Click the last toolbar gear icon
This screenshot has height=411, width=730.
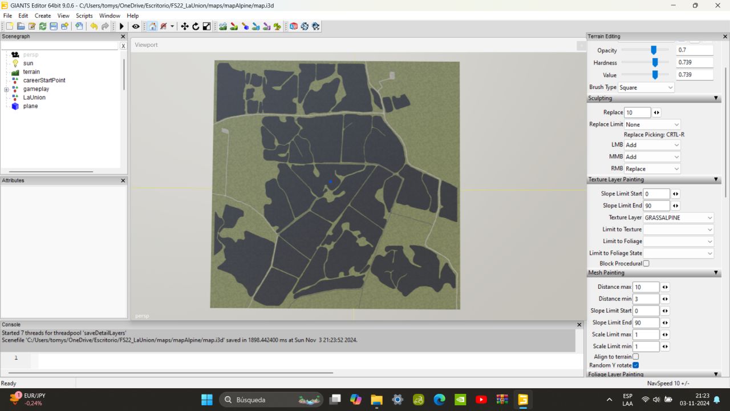pyautogui.click(x=315, y=26)
